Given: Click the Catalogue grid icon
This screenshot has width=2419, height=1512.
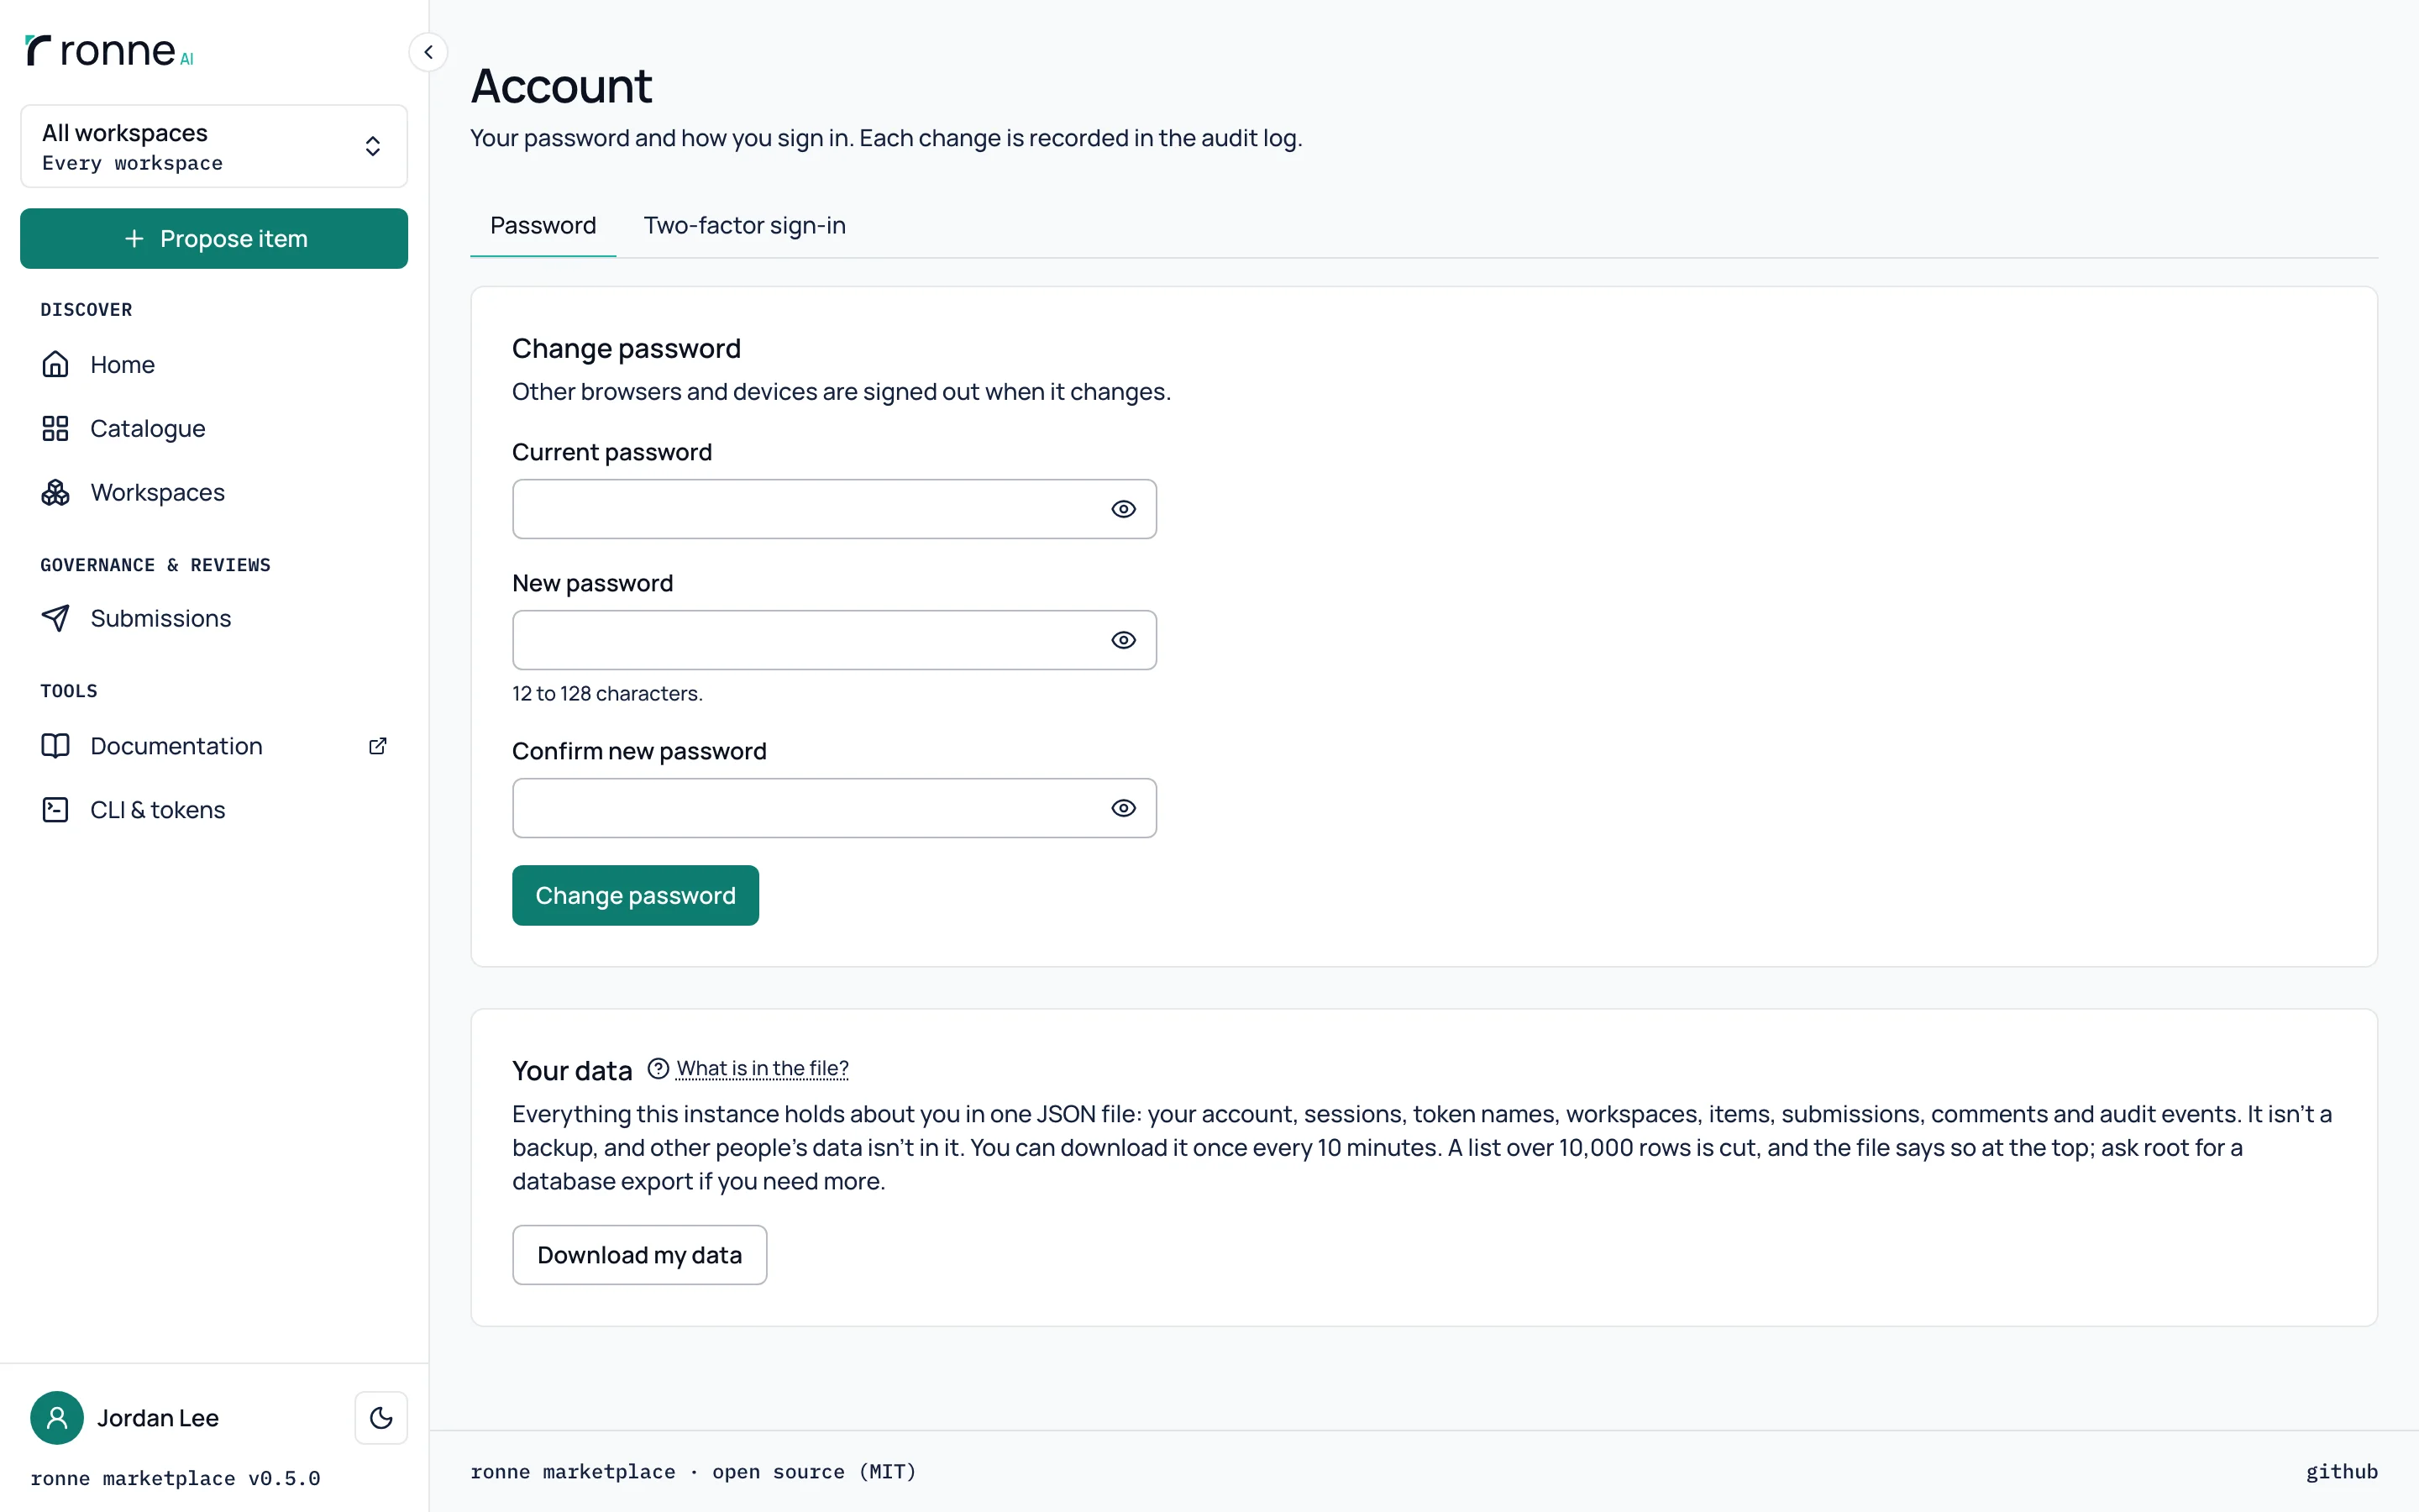Looking at the screenshot, I should coord(55,428).
